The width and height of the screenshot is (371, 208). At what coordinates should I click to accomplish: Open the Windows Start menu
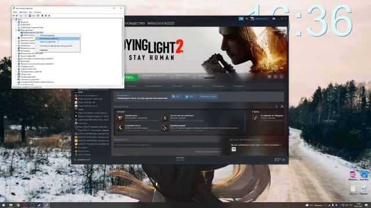pyautogui.click(x=3, y=205)
